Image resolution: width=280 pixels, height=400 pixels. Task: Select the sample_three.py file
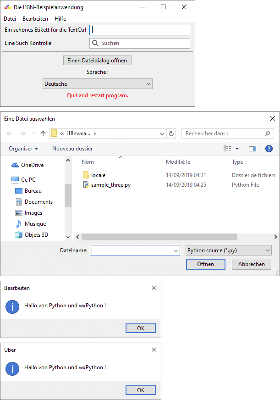(x=110, y=185)
